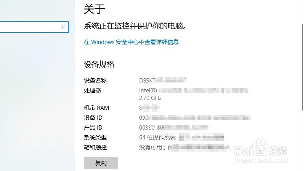Select the 关于 page heading

(94, 9)
